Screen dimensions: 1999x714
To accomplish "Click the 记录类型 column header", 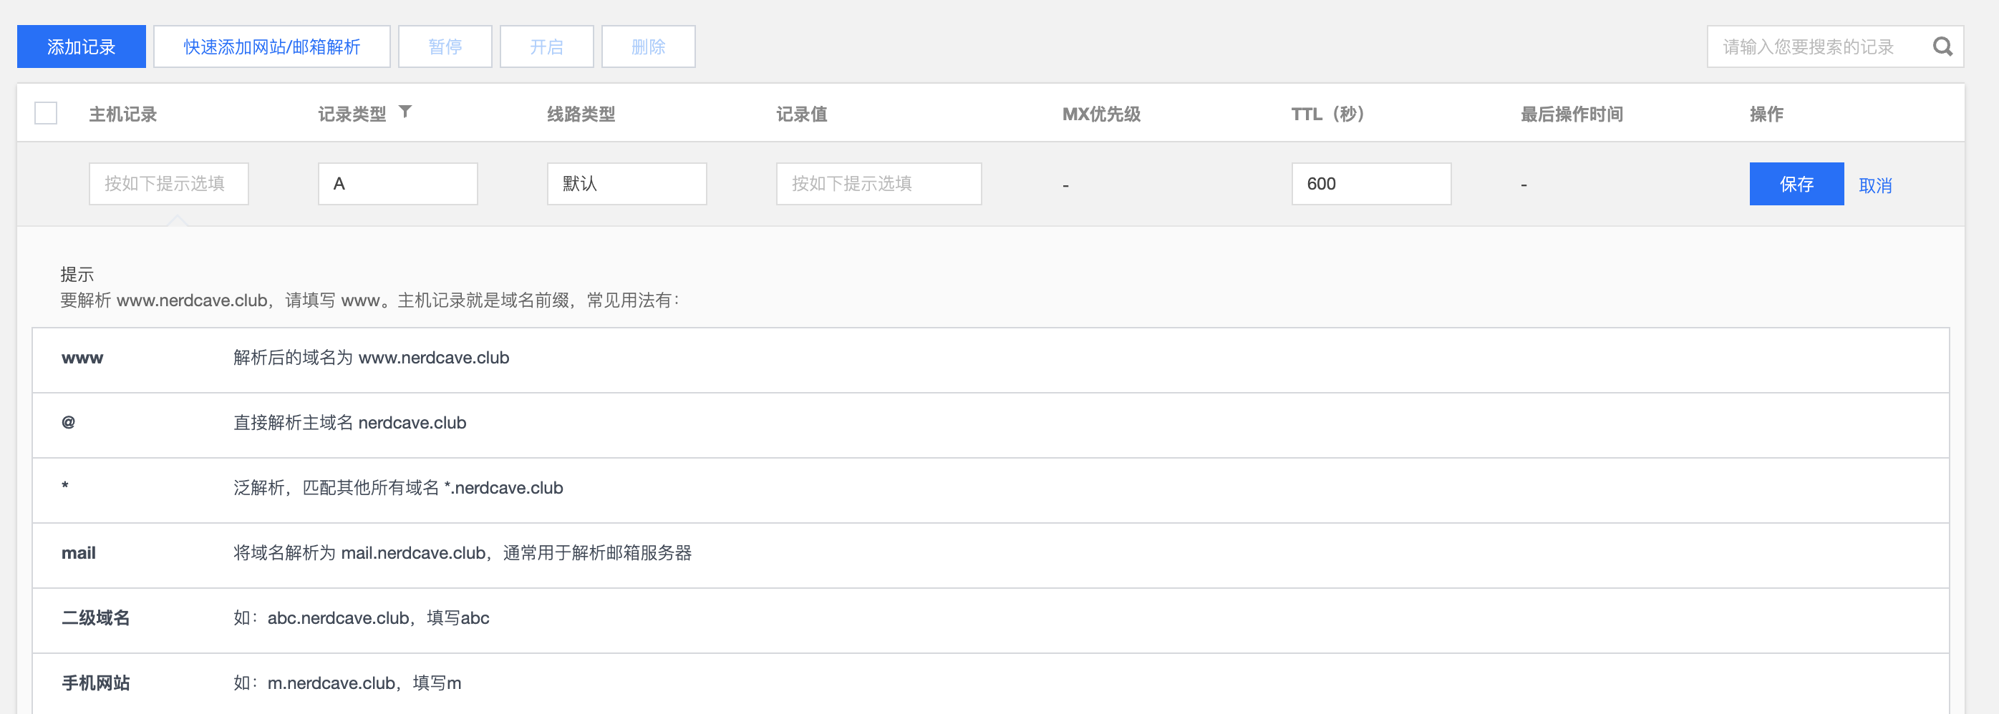I will pos(352,114).
